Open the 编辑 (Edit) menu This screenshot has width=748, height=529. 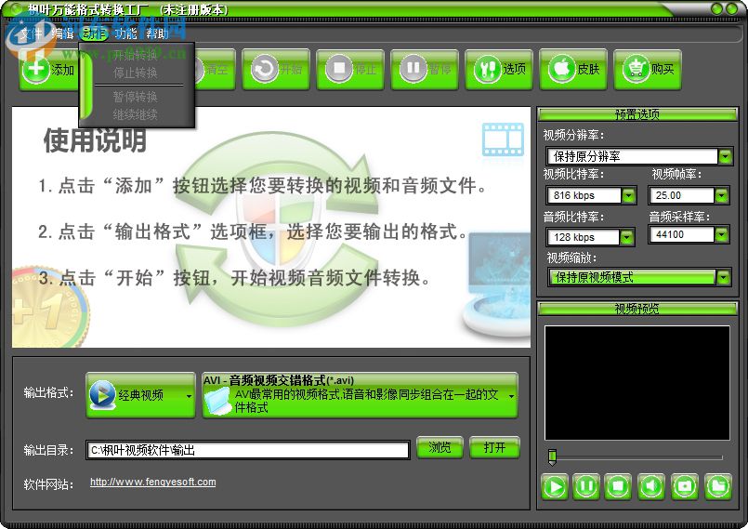click(62, 33)
